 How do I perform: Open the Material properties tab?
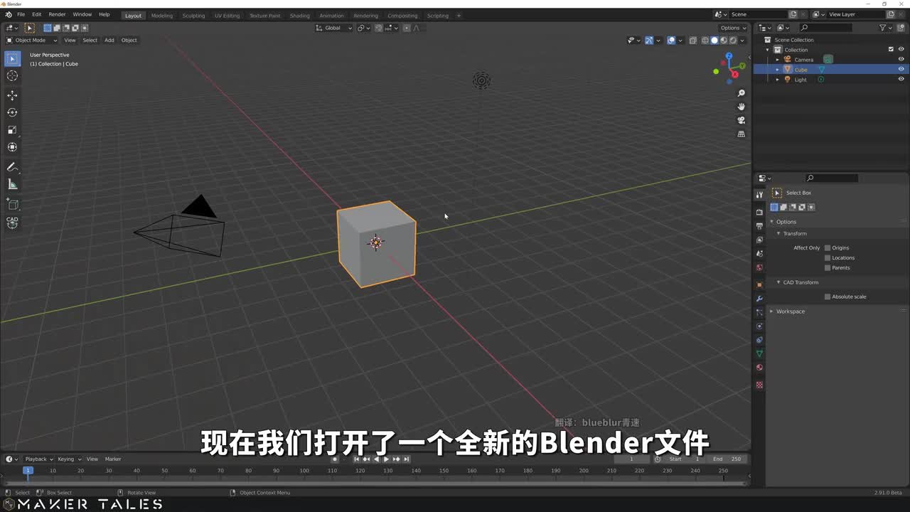[x=759, y=368]
